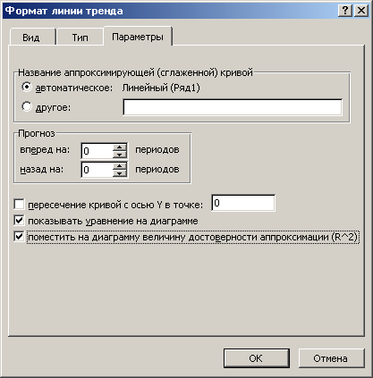This screenshot has height=378, width=373.
Task: Decrease назад на periods with down arrow
Action: tap(120, 173)
